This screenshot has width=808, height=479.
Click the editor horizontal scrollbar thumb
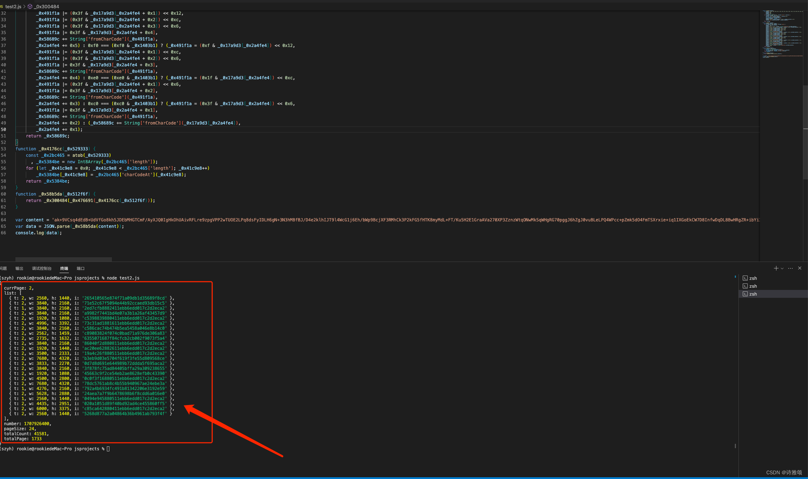click(x=63, y=259)
